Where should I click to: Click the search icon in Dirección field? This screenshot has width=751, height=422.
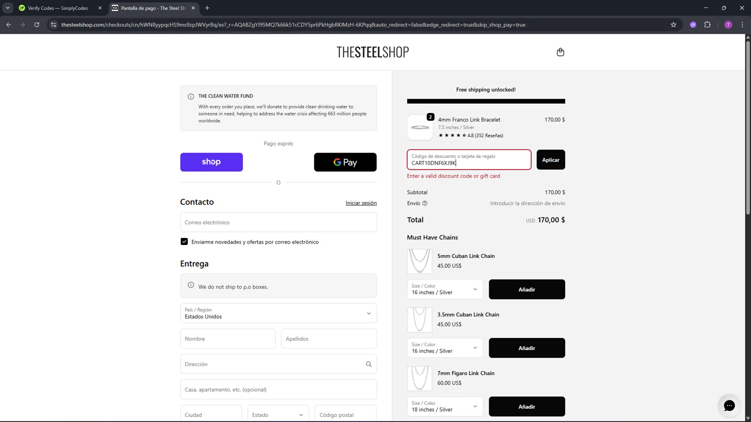pyautogui.click(x=368, y=364)
